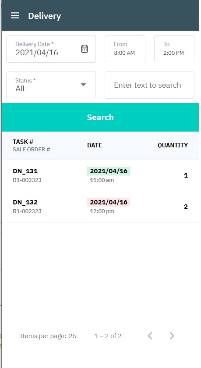The image size is (201, 368).
Task: Open the hamburger navigation menu
Action: point(15,16)
